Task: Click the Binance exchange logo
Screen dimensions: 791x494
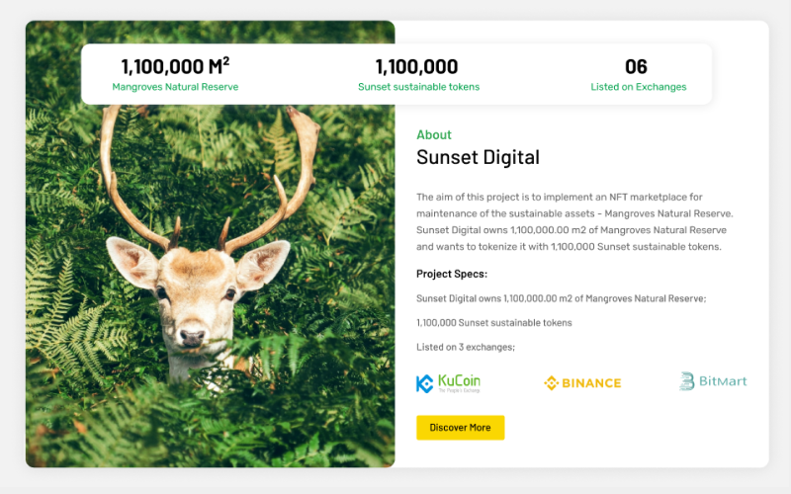Action: pyautogui.click(x=582, y=382)
